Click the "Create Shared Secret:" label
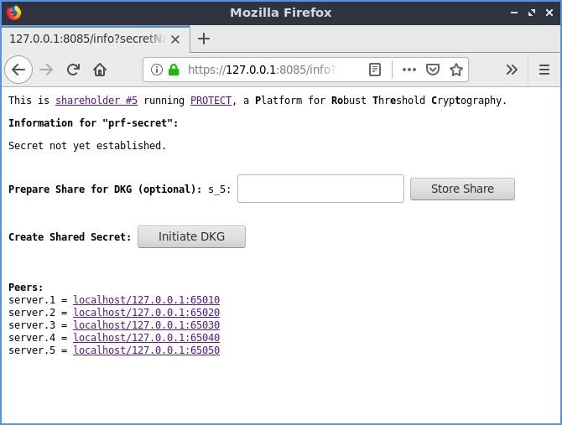 click(70, 237)
